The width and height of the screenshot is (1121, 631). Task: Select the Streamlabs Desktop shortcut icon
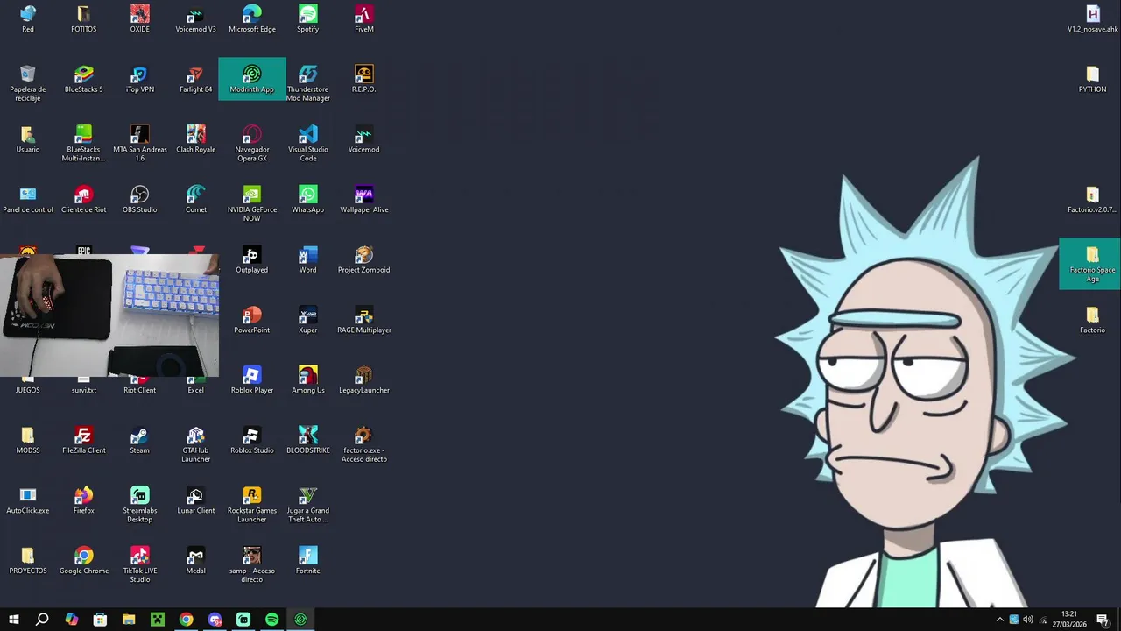[x=140, y=506]
